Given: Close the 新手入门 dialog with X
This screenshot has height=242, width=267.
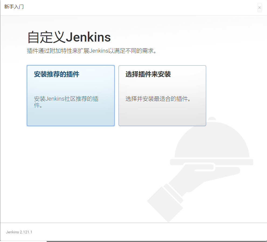Looking at the screenshot, I should click(259, 8).
